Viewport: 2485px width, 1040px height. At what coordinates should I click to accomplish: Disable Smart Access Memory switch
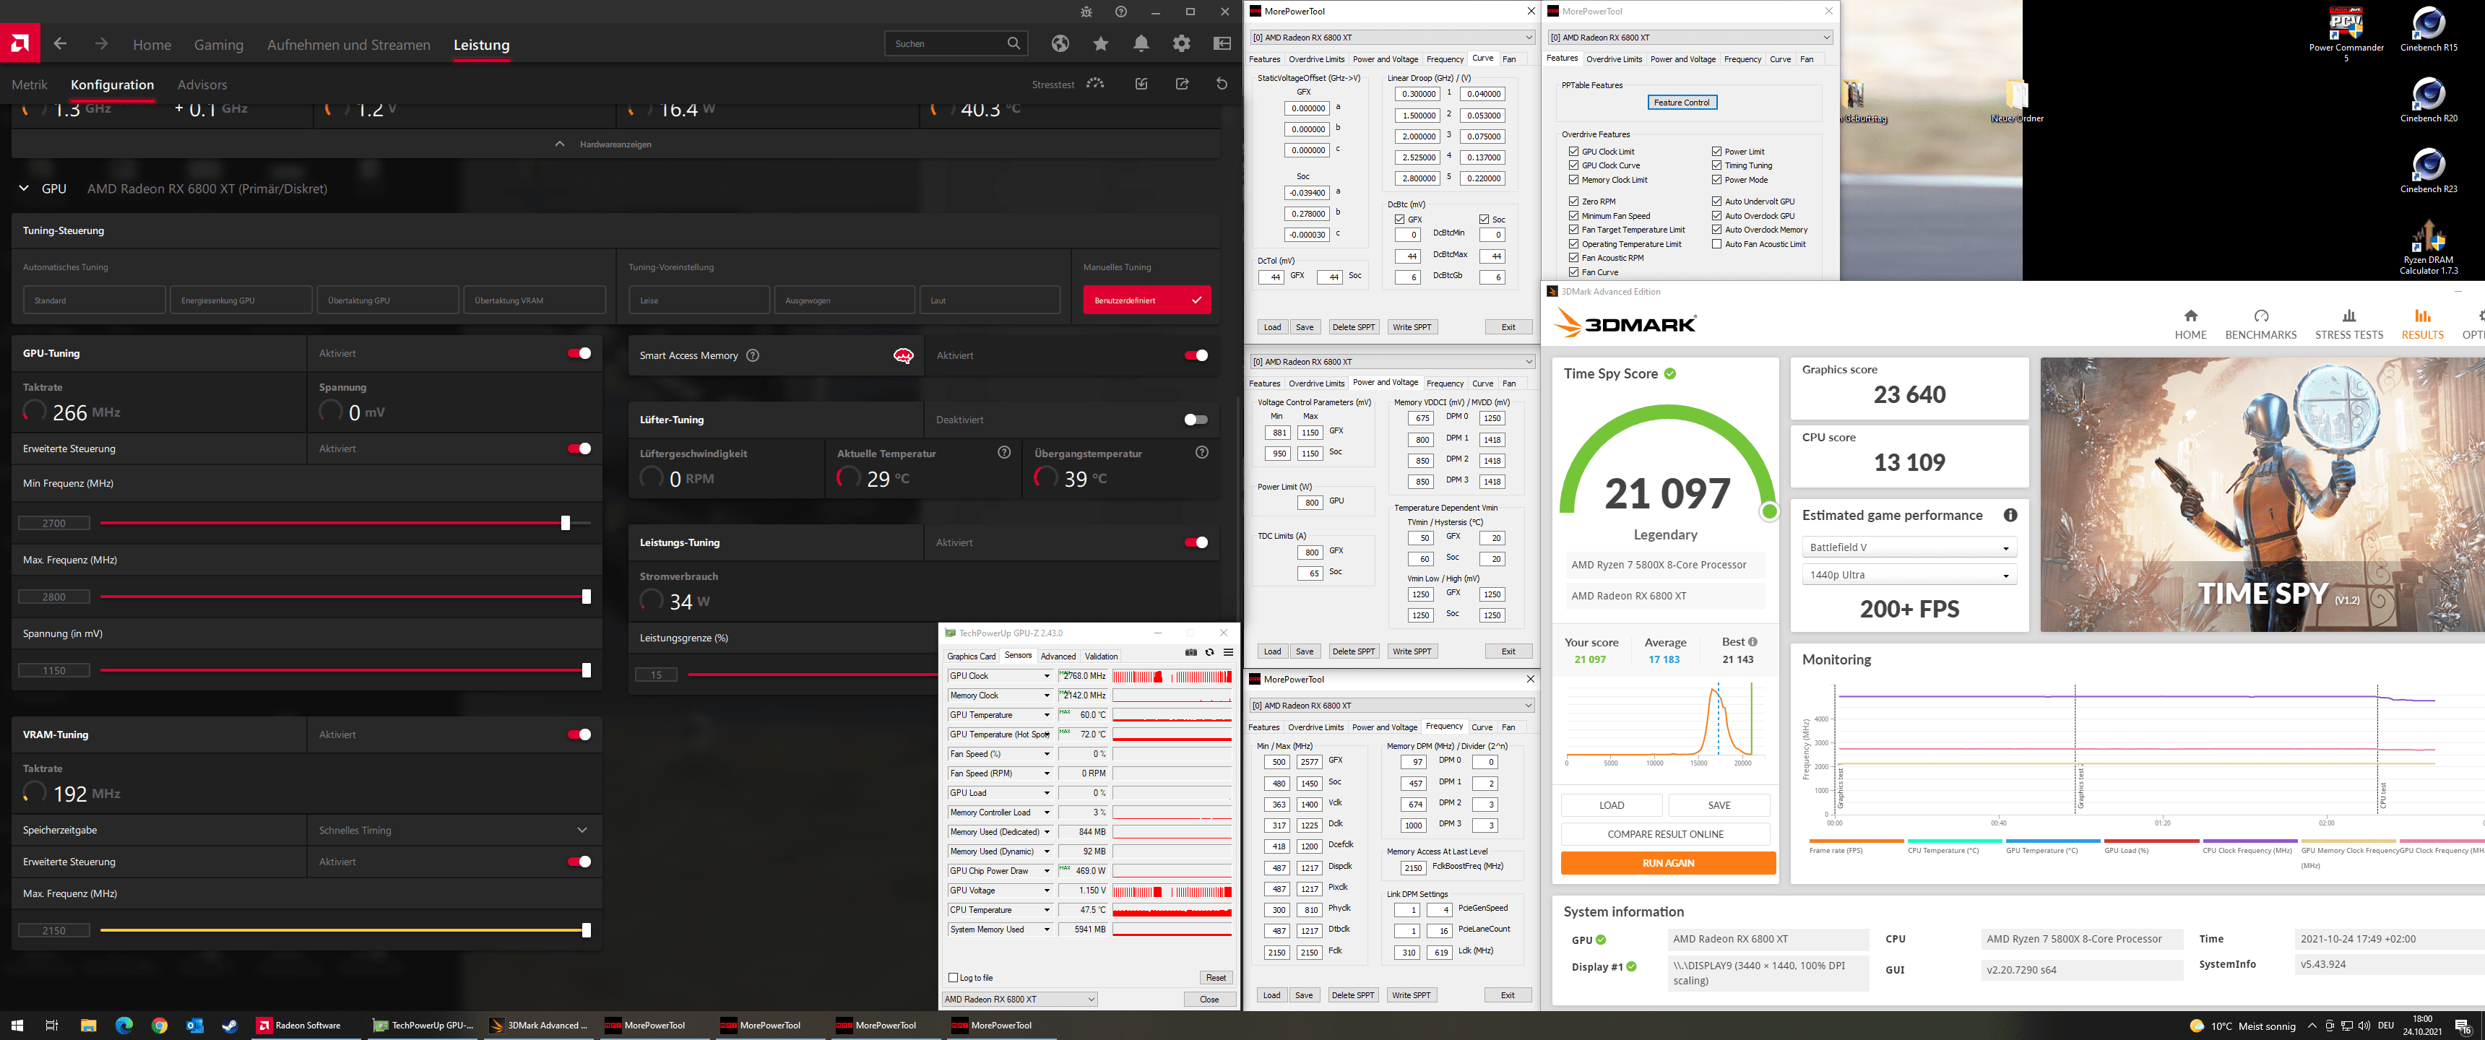pyautogui.click(x=1196, y=355)
